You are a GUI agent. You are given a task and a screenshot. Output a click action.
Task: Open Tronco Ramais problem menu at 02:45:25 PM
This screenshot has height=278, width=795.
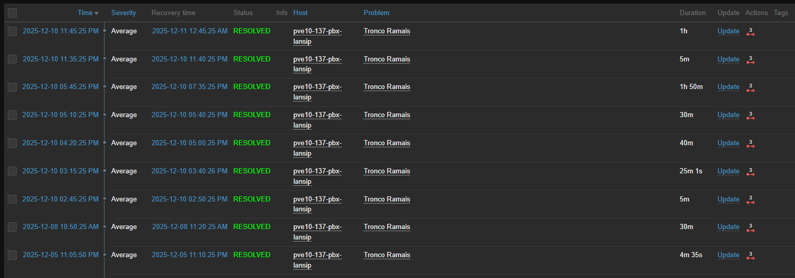387,199
